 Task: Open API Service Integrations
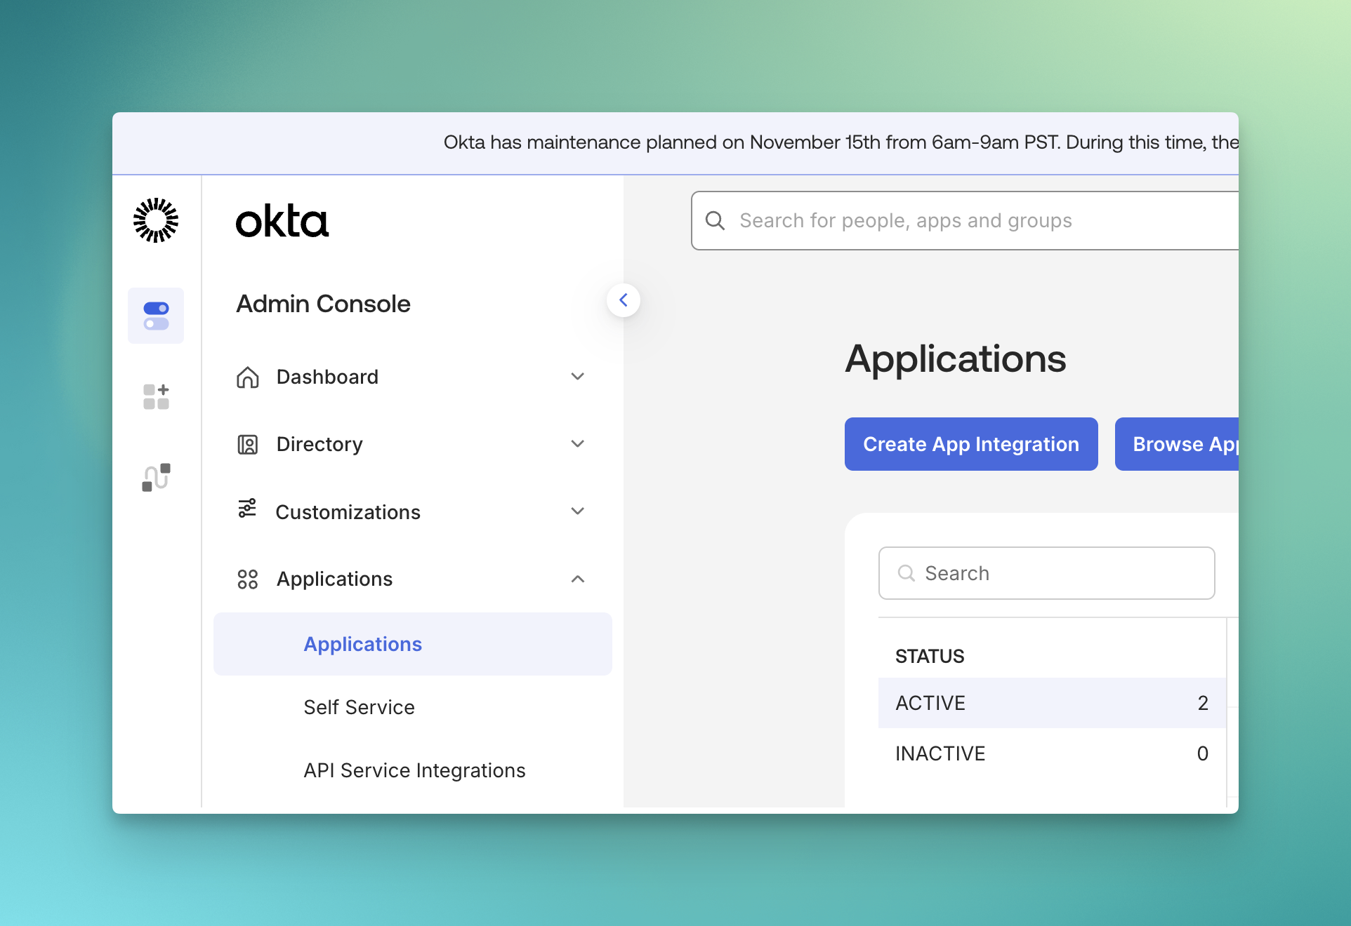coord(414,770)
